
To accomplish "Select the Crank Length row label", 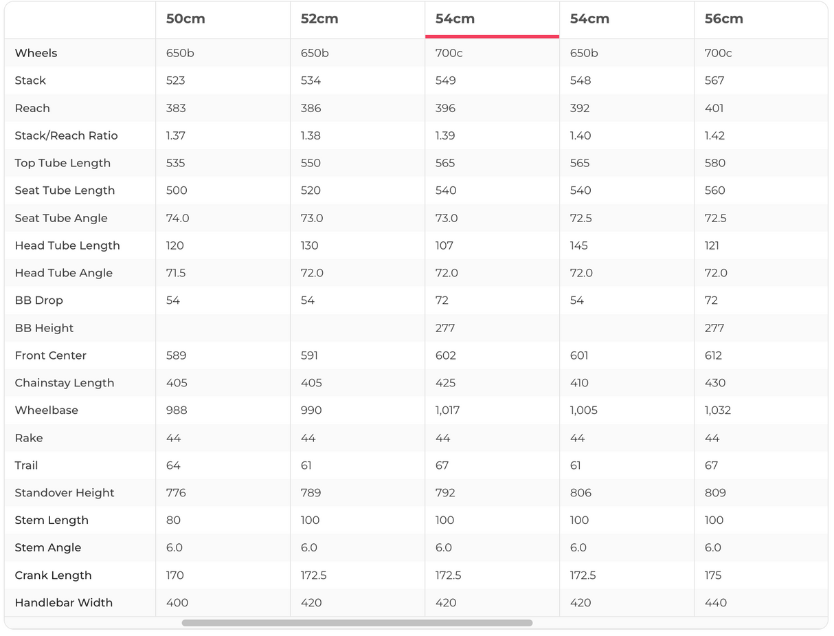I will click(53, 575).
